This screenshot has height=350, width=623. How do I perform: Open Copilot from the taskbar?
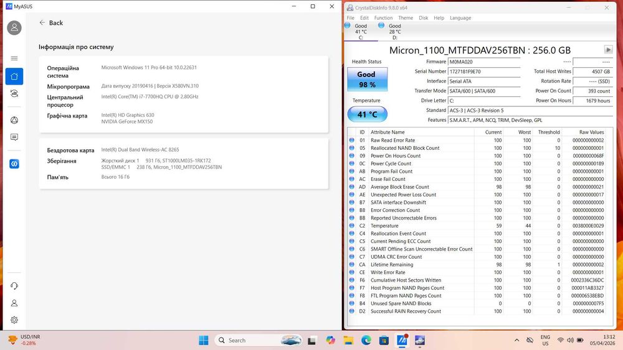(330, 340)
